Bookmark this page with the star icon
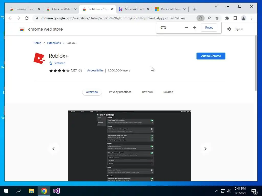The height and width of the screenshot is (196, 262). [x=217, y=18]
